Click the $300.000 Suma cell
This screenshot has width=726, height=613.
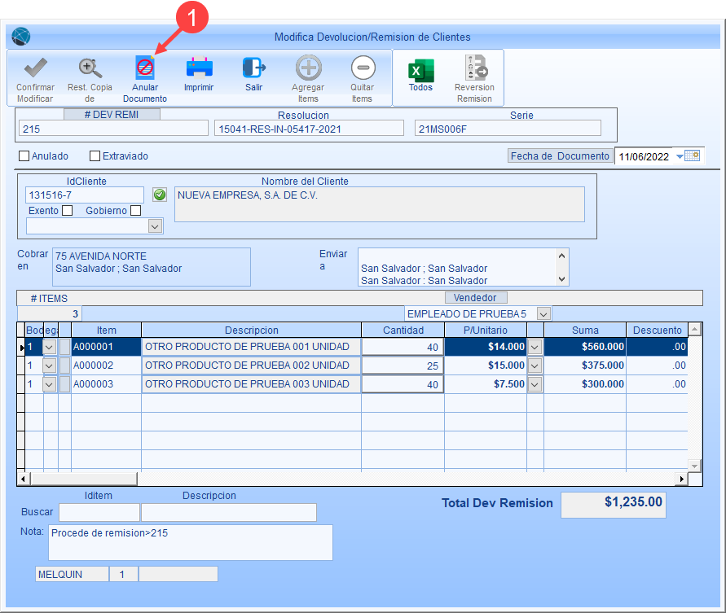585,384
